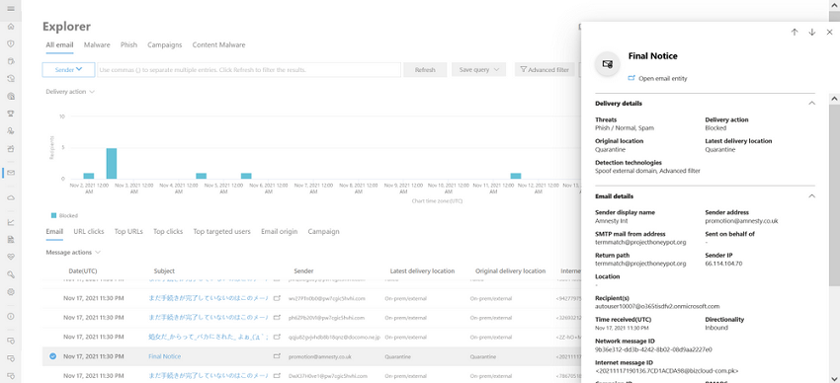The height and width of the screenshot is (383, 840).
Task: Click the sender filter text input field
Action: [249, 69]
